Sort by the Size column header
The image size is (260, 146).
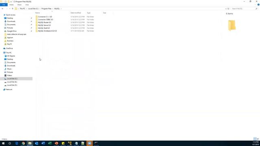pyautogui.click(x=105, y=13)
